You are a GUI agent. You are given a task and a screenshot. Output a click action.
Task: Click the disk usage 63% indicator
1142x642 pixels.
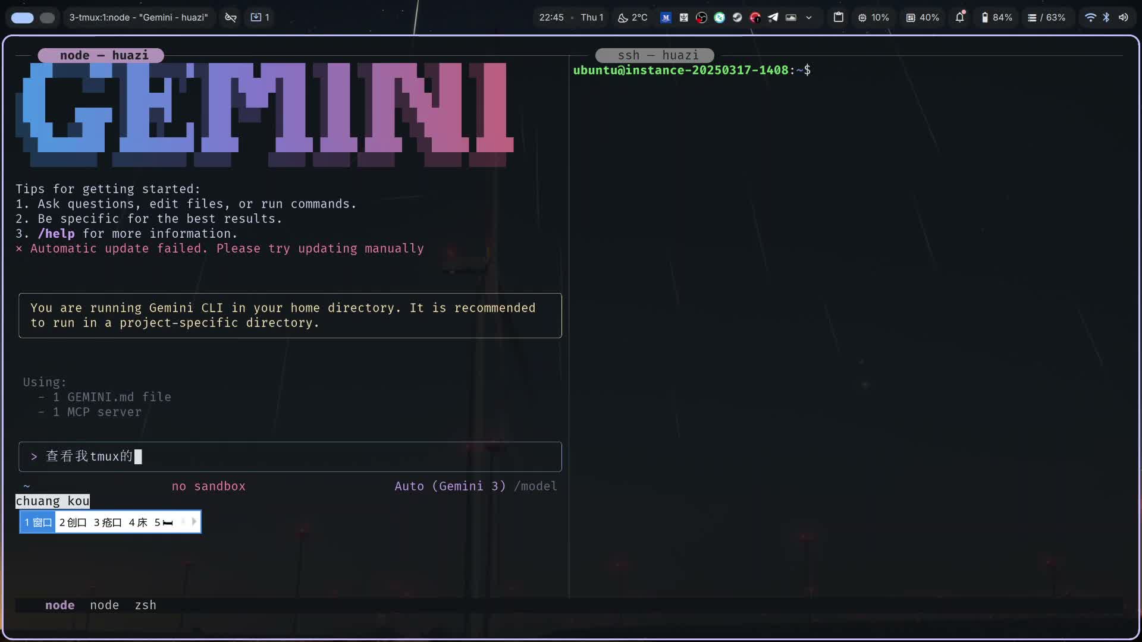tap(1047, 18)
